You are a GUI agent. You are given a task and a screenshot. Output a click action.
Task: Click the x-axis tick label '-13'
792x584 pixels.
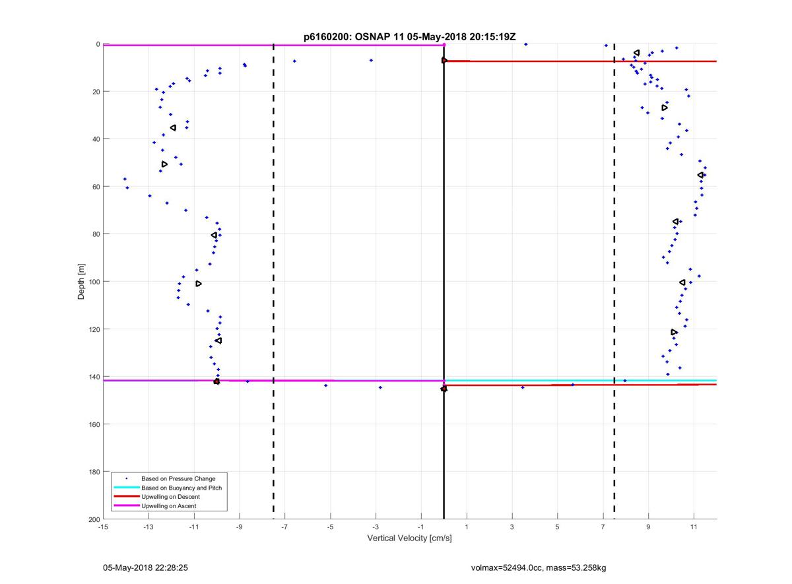148,527
